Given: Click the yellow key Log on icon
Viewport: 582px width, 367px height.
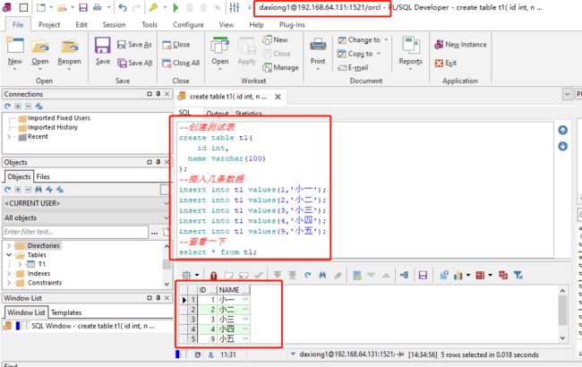Looking at the screenshot, I should click(153, 7).
